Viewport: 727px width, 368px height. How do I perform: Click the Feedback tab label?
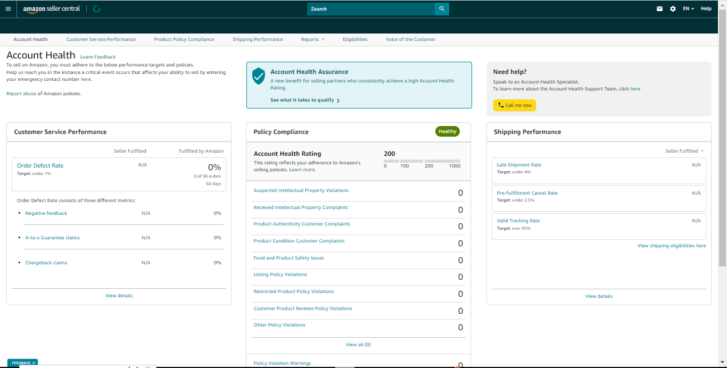pyautogui.click(x=21, y=363)
